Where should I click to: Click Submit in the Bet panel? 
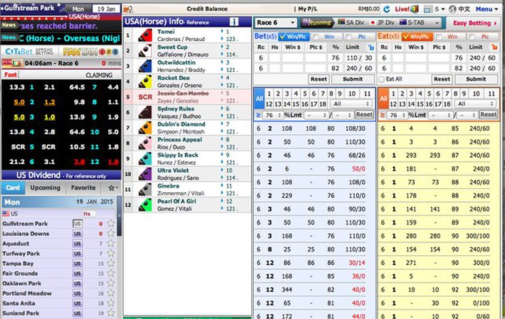353,79
